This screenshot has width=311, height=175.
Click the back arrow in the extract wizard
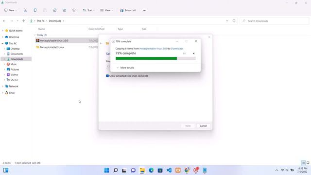(101, 43)
